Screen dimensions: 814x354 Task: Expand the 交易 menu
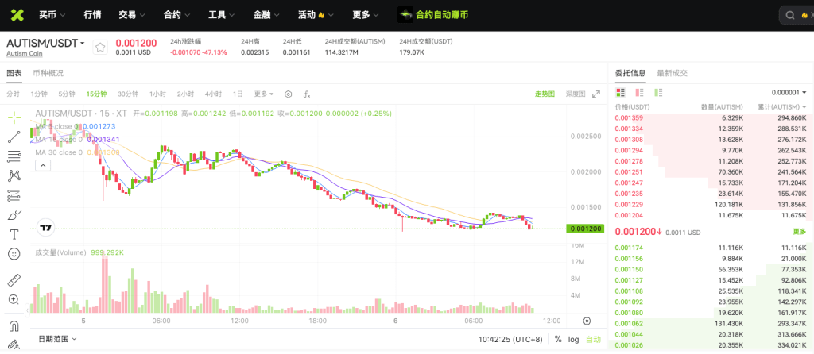coord(133,15)
